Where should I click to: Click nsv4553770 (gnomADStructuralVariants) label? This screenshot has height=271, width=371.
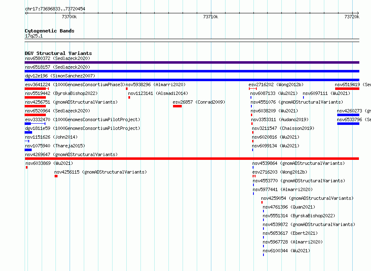tap(299, 181)
